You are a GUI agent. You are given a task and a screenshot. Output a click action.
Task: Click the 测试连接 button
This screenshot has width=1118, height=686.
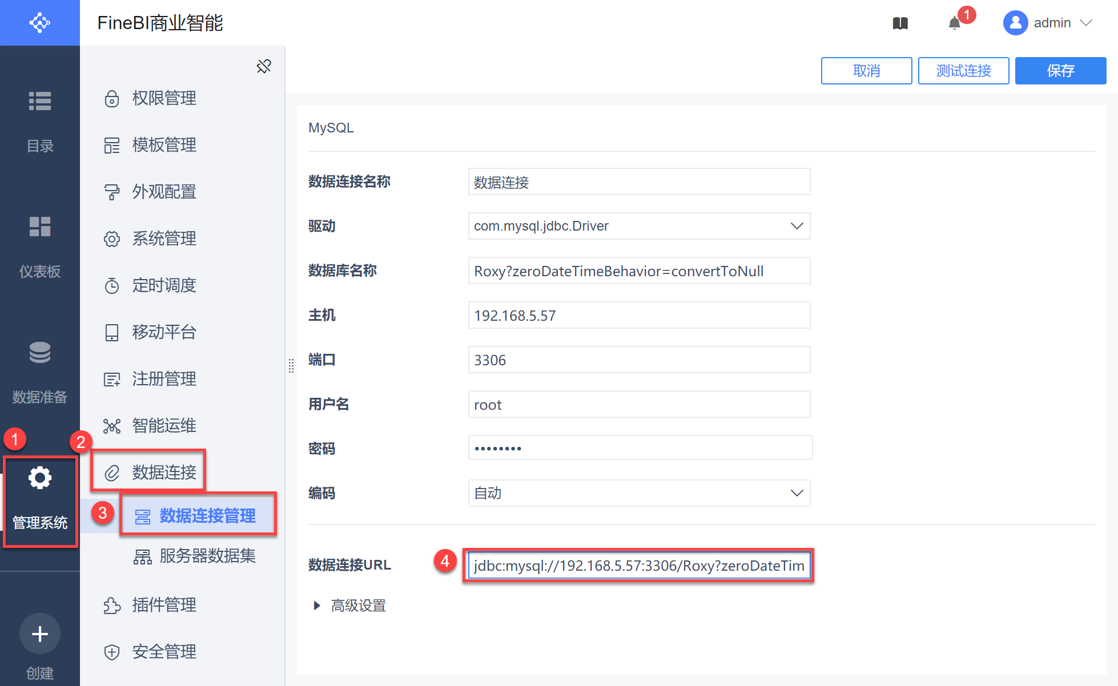pyautogui.click(x=963, y=71)
